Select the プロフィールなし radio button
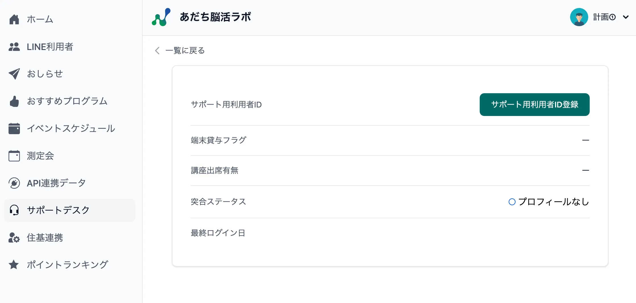 click(x=512, y=202)
